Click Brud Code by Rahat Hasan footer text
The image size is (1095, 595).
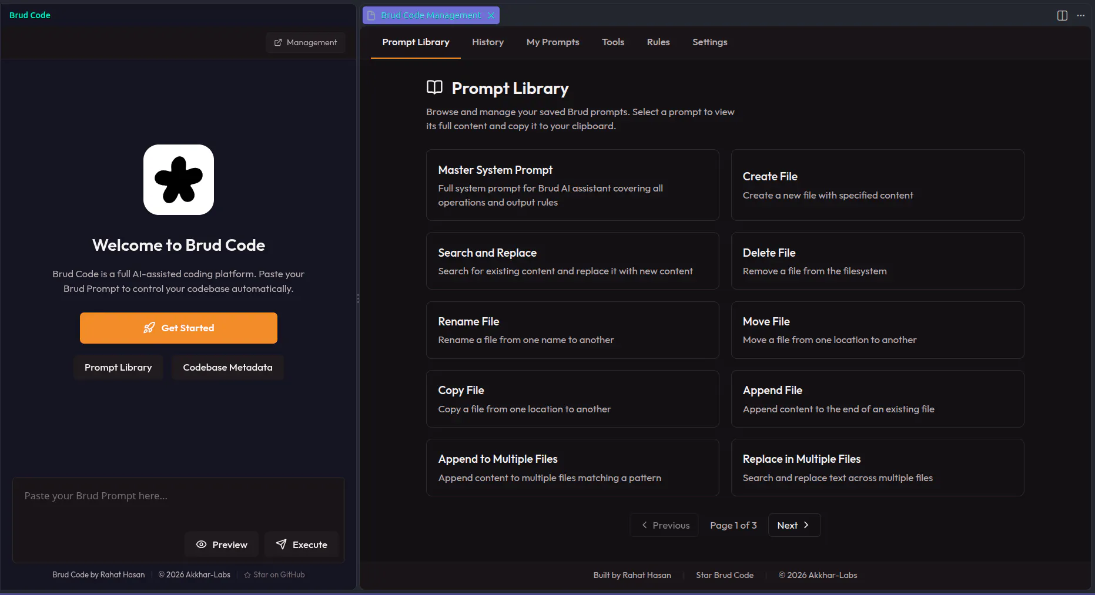[98, 574]
